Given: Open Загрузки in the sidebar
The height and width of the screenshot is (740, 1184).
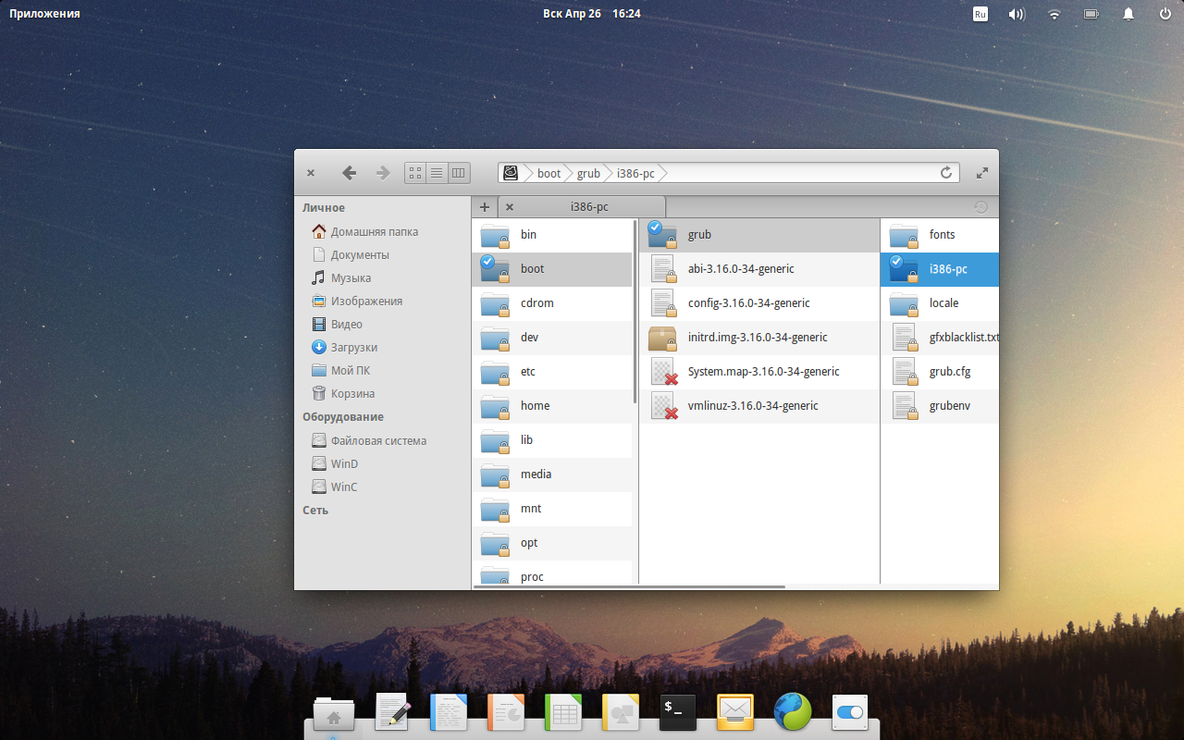Looking at the screenshot, I should [x=353, y=348].
